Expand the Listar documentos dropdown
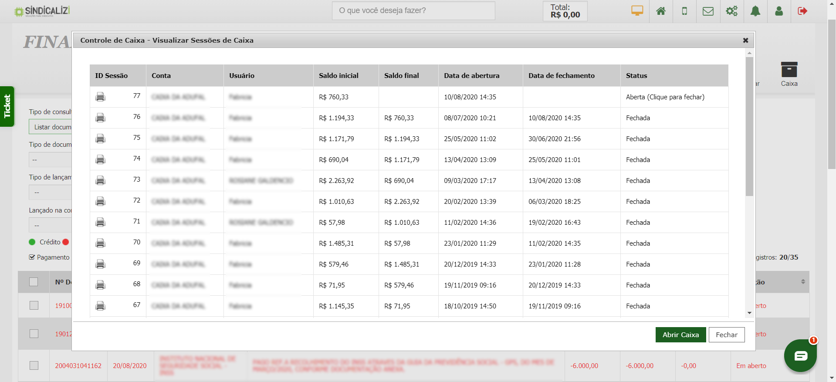836x382 pixels. click(50, 127)
